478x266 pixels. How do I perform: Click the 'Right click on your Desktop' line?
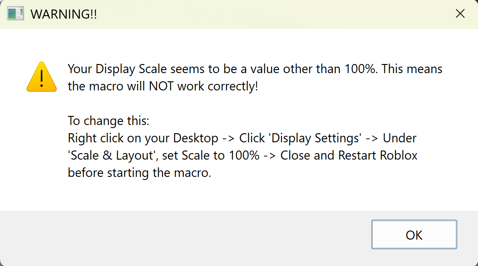point(143,138)
